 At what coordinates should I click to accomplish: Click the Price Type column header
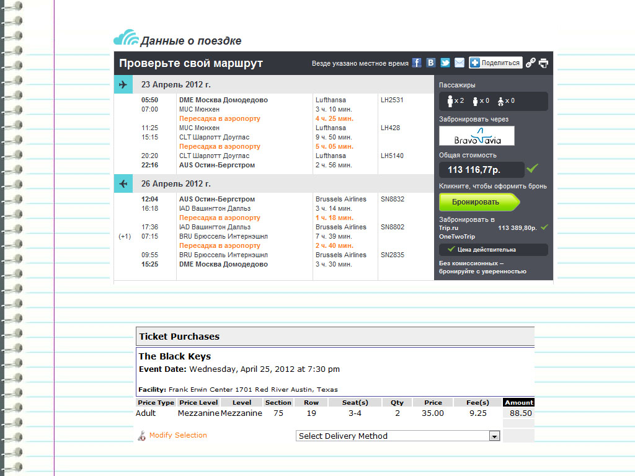click(x=156, y=402)
